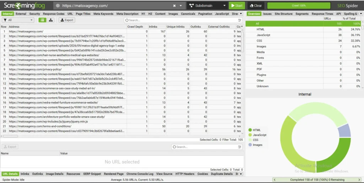Sort by the Crawl Depth column header
Screen dimensions: 364x183
(x=135, y=27)
